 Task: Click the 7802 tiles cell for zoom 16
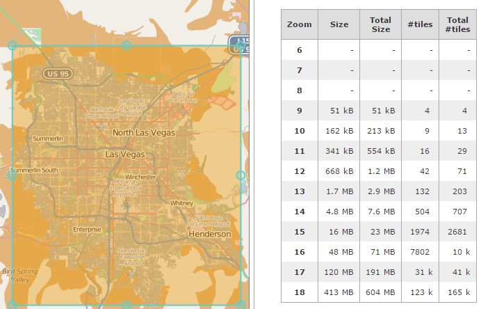point(420,252)
